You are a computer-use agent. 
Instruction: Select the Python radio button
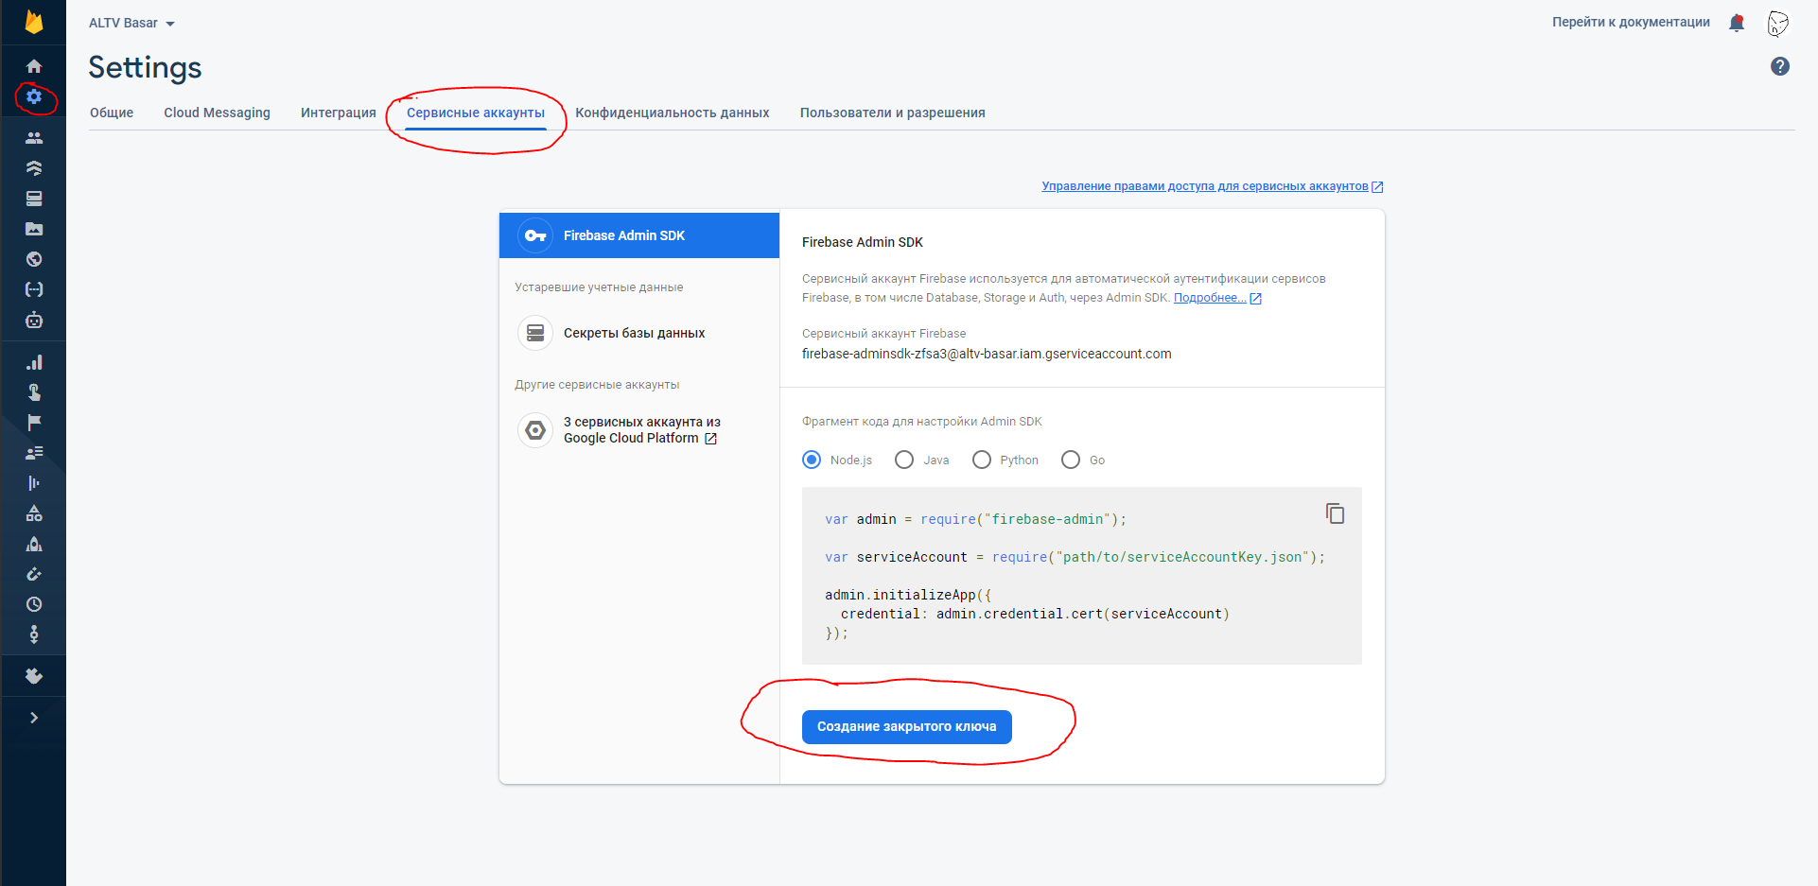[982, 460]
